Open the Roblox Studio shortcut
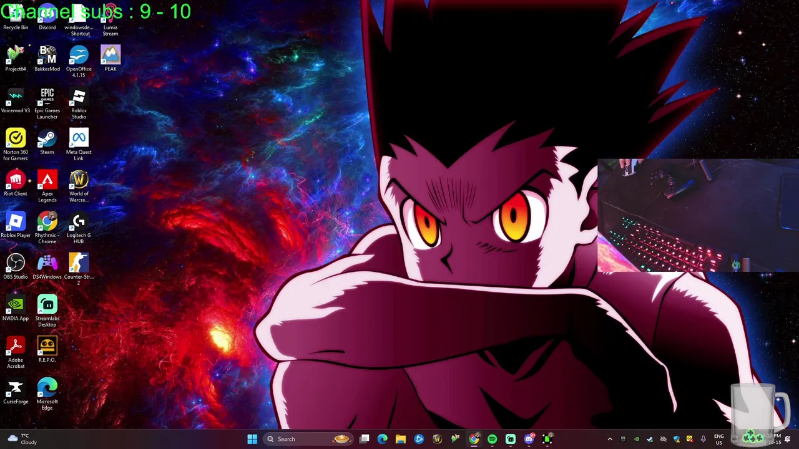 pyautogui.click(x=79, y=104)
